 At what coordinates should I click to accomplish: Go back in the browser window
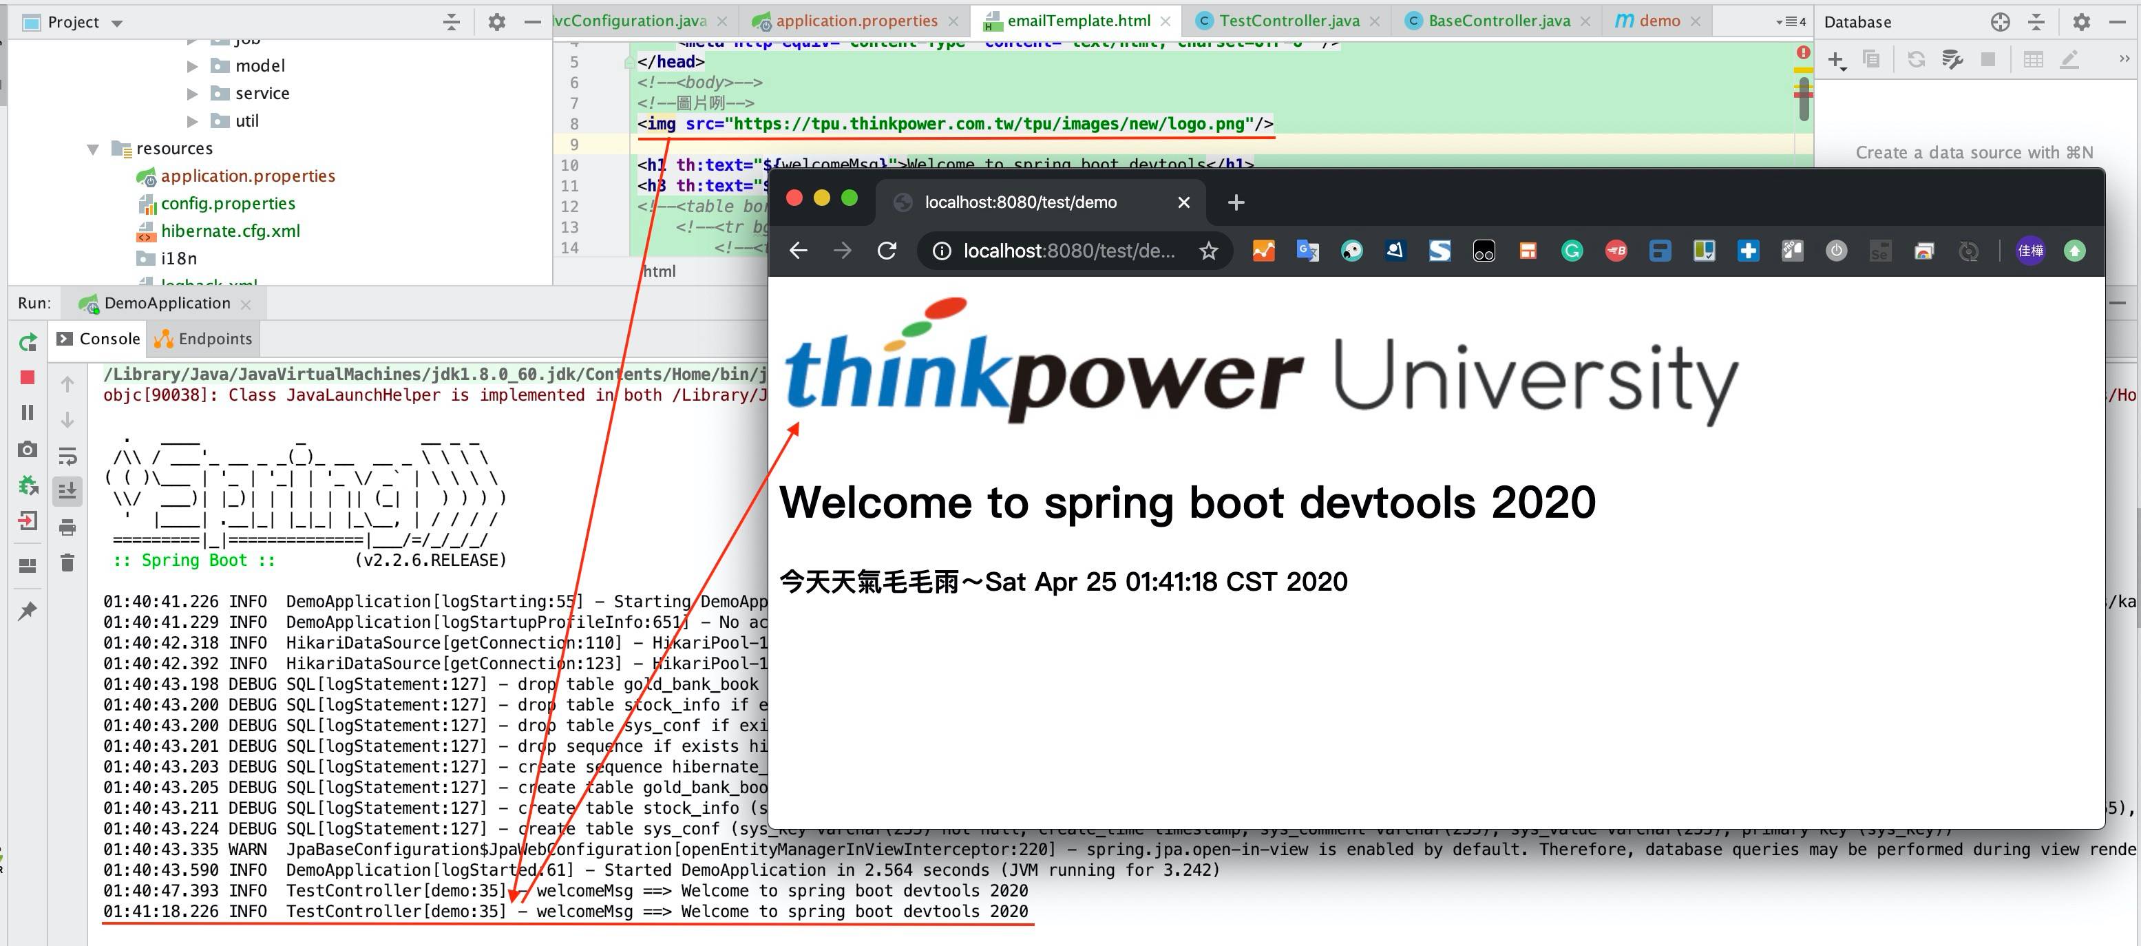coord(798,251)
